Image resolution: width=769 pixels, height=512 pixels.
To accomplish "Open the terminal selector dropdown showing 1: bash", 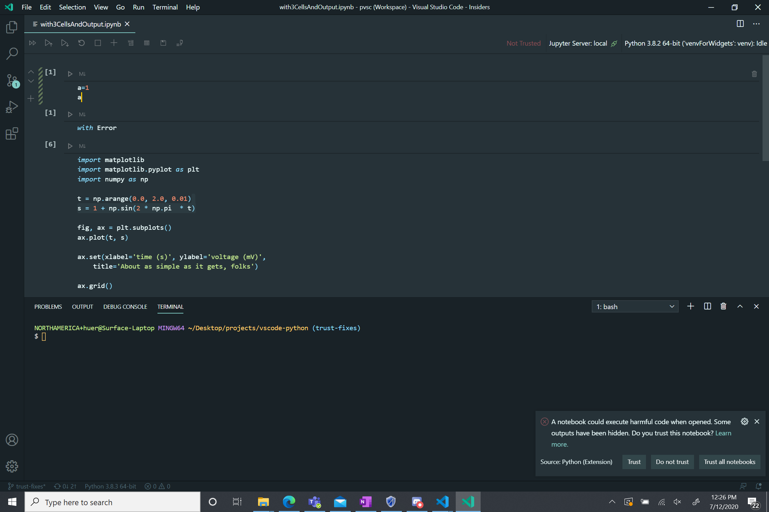I will click(x=635, y=306).
